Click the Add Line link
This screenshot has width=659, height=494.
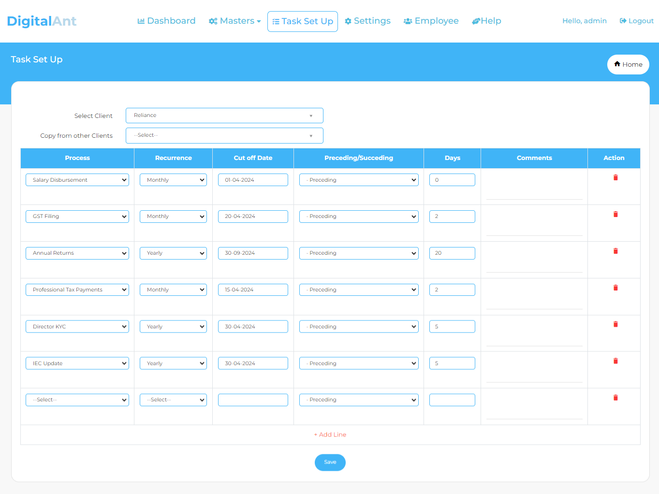point(330,434)
